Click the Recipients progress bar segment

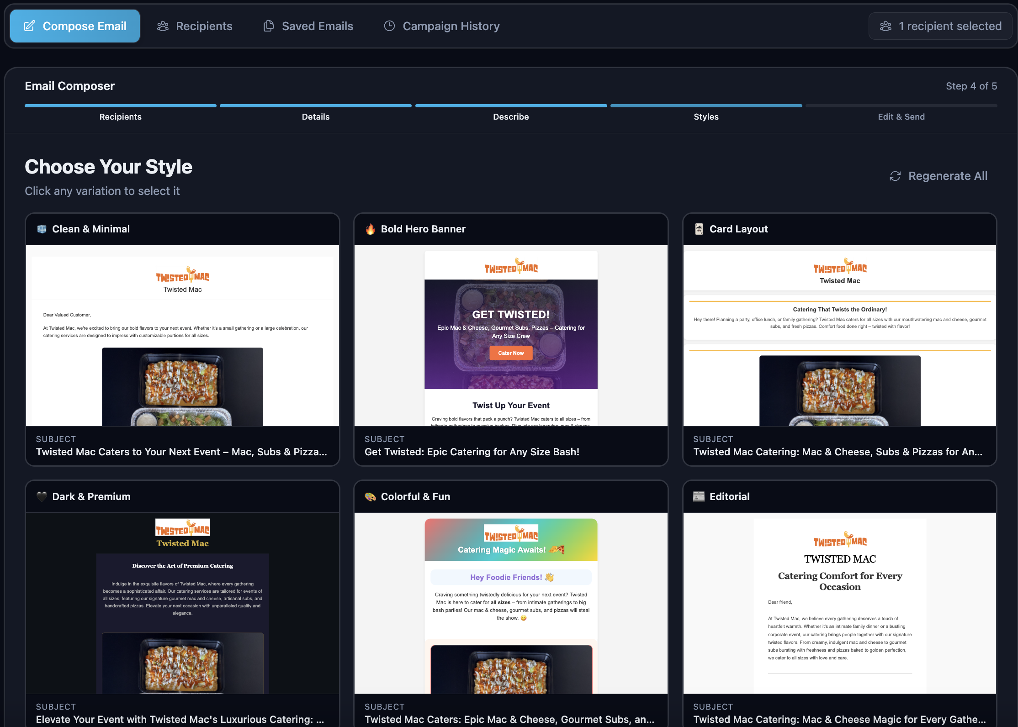[121, 106]
